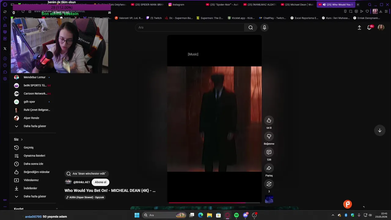
Task: Open a new browser tab with plus
Action: click(x=358, y=5)
